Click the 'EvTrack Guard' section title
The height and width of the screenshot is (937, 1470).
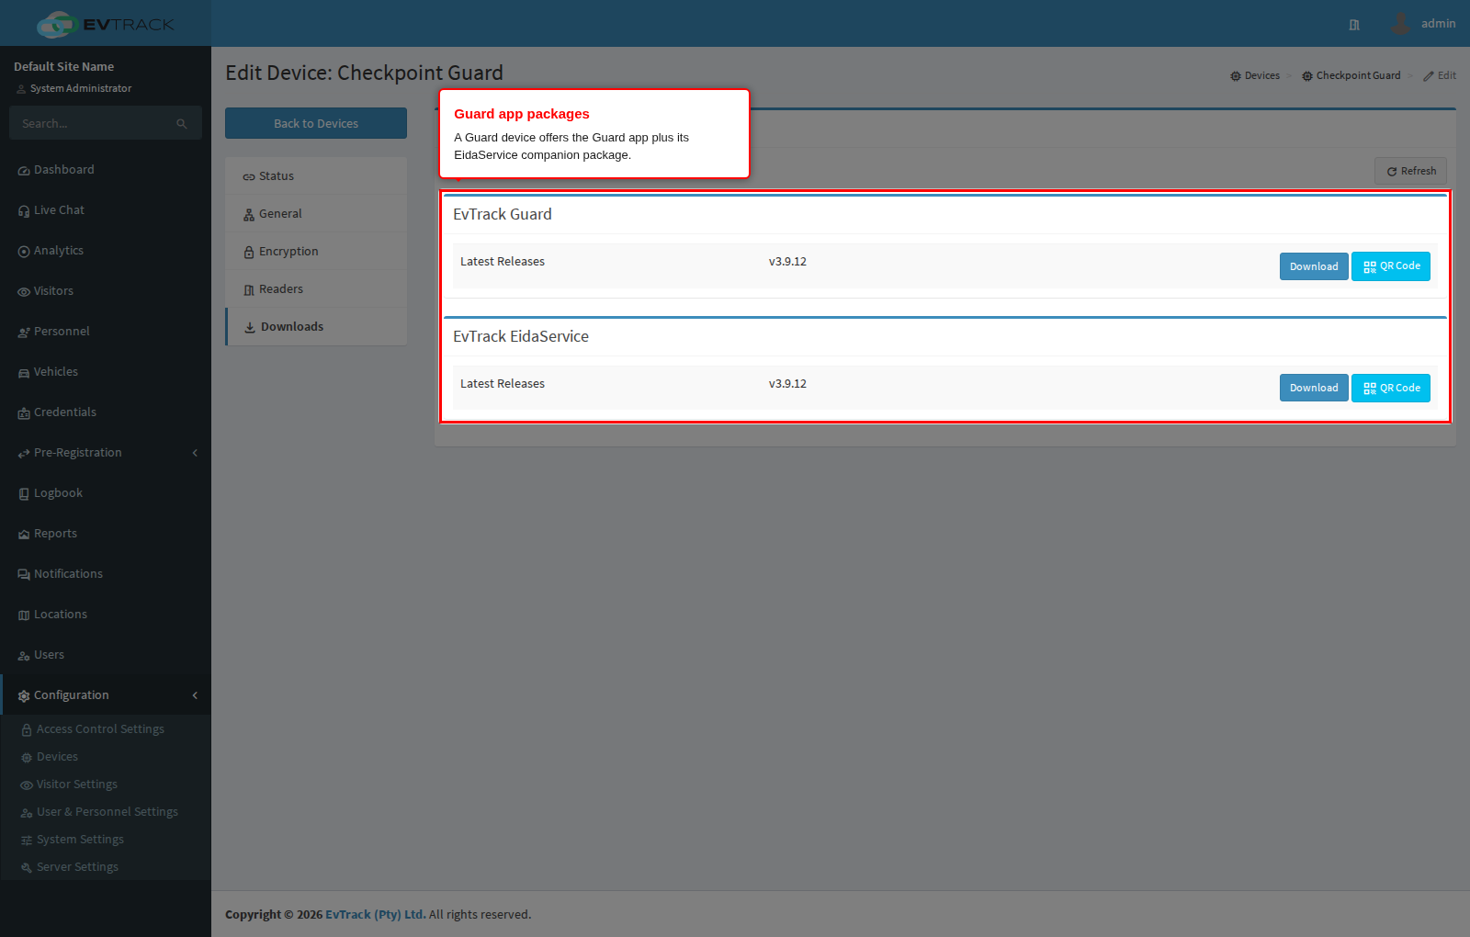(503, 214)
